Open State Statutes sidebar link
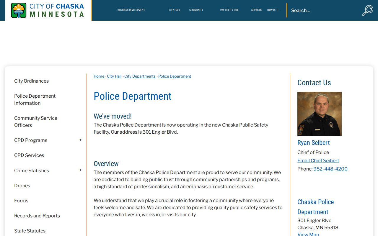Image resolution: width=378 pixels, height=236 pixels. 30,231
